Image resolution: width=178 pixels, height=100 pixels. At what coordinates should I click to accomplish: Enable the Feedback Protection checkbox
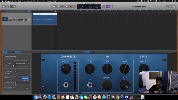click(16, 66)
